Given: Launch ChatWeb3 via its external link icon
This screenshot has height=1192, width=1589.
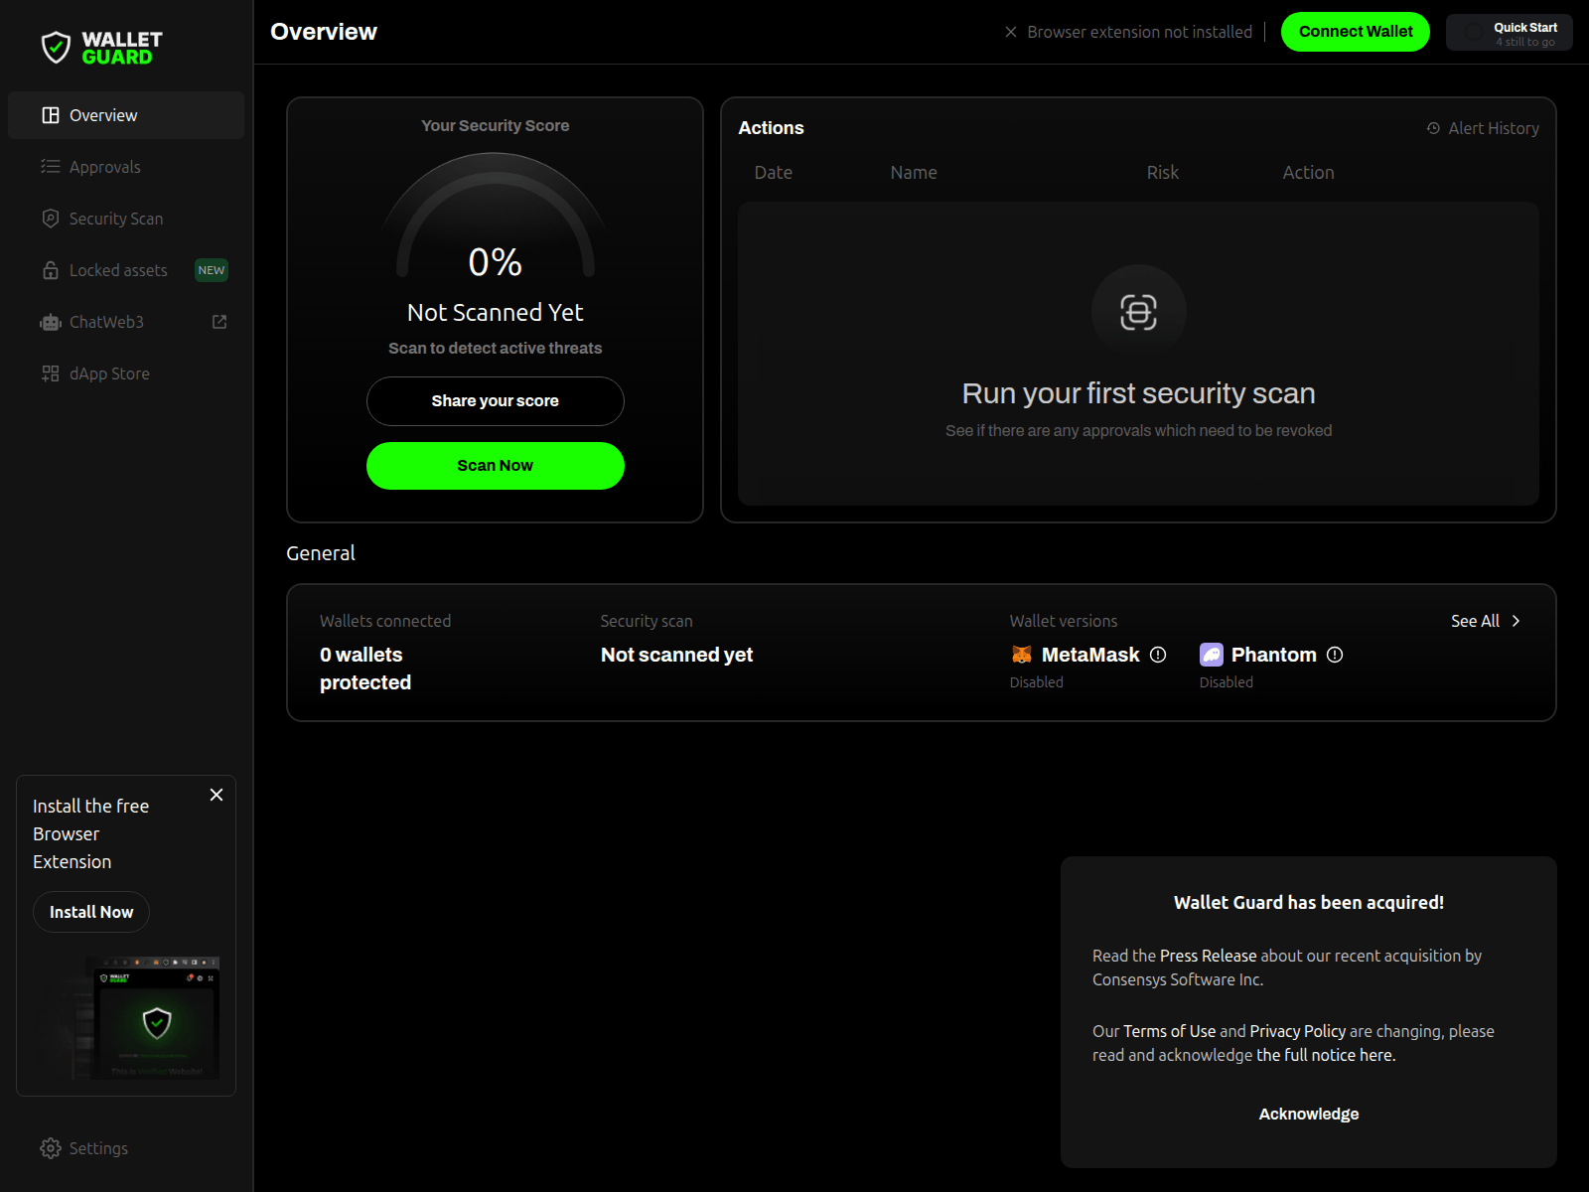Looking at the screenshot, I should pyautogui.click(x=217, y=321).
